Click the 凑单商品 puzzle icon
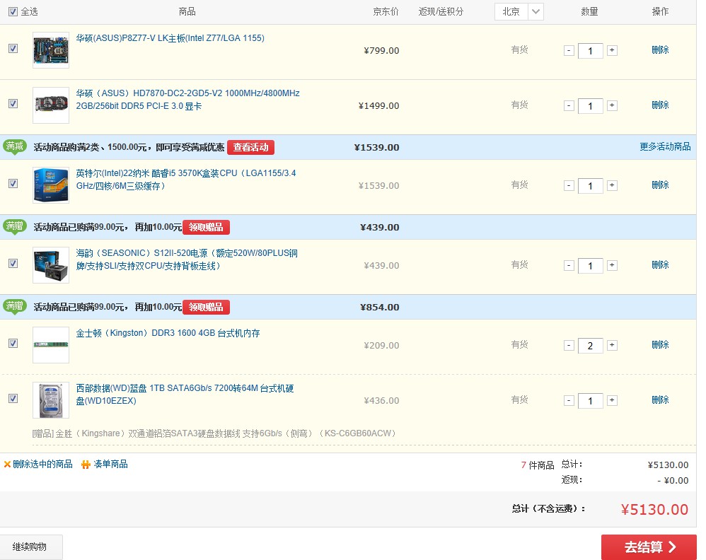The height and width of the screenshot is (560, 706). (x=86, y=464)
